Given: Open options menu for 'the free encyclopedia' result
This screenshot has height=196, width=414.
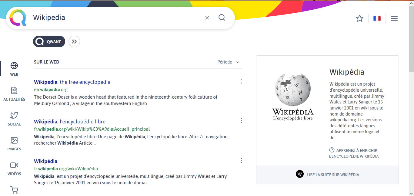Looking at the screenshot, I should point(241,81).
